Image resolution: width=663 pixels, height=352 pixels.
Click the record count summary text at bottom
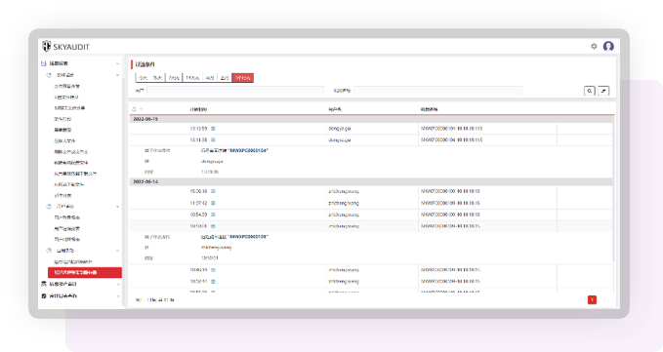pos(154,300)
